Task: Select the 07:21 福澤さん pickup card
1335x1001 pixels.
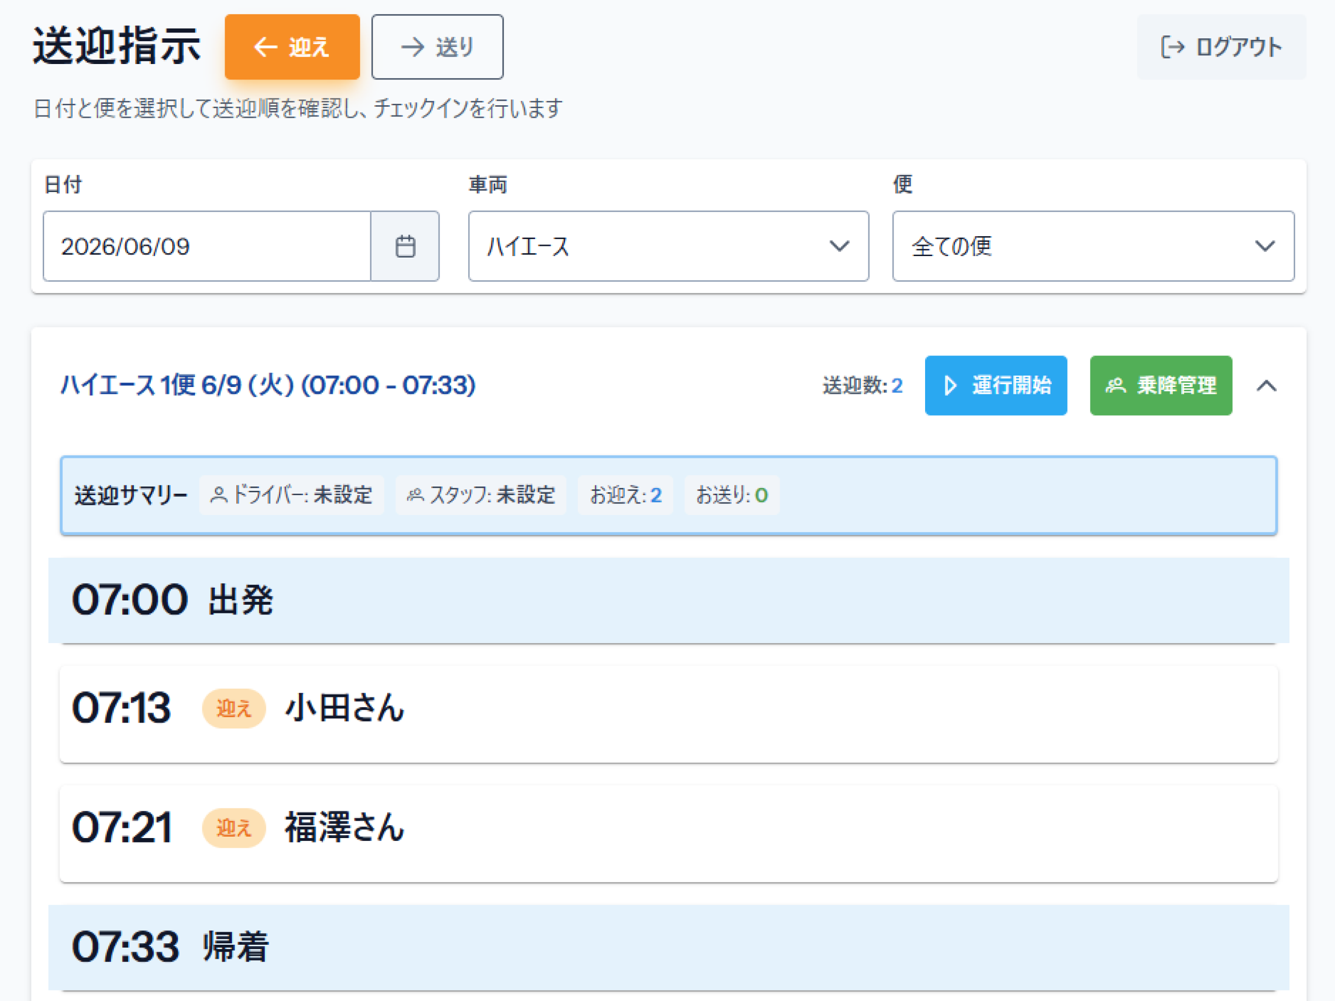Action: 668,834
